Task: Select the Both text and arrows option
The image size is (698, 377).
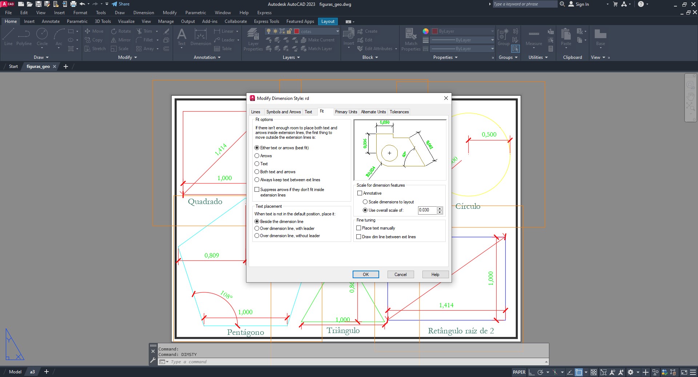Action: [257, 172]
